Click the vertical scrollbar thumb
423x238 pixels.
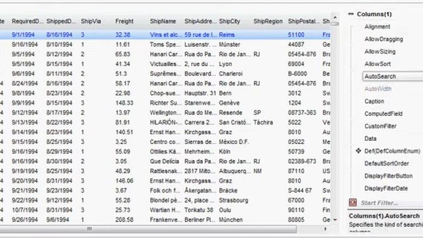(x=335, y=24)
